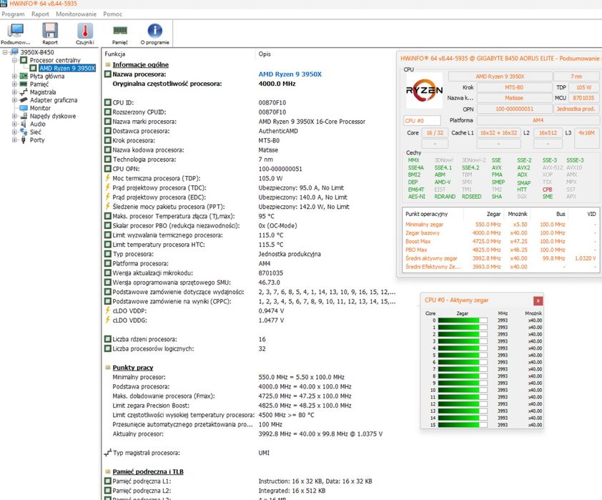Select the Procesor centralny tree icon
Image resolution: width=602 pixels, height=500 pixels.
(24, 60)
